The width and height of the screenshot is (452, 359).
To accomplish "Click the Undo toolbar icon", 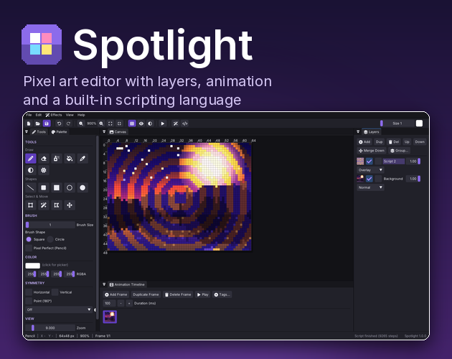I will [59, 123].
